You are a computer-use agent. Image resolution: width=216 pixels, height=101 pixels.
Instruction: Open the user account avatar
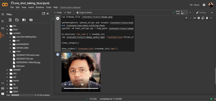coord(211,5)
